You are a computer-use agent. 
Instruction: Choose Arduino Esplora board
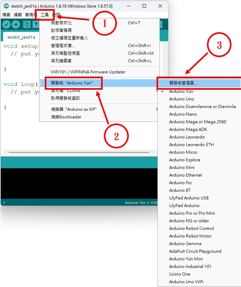point(199,160)
